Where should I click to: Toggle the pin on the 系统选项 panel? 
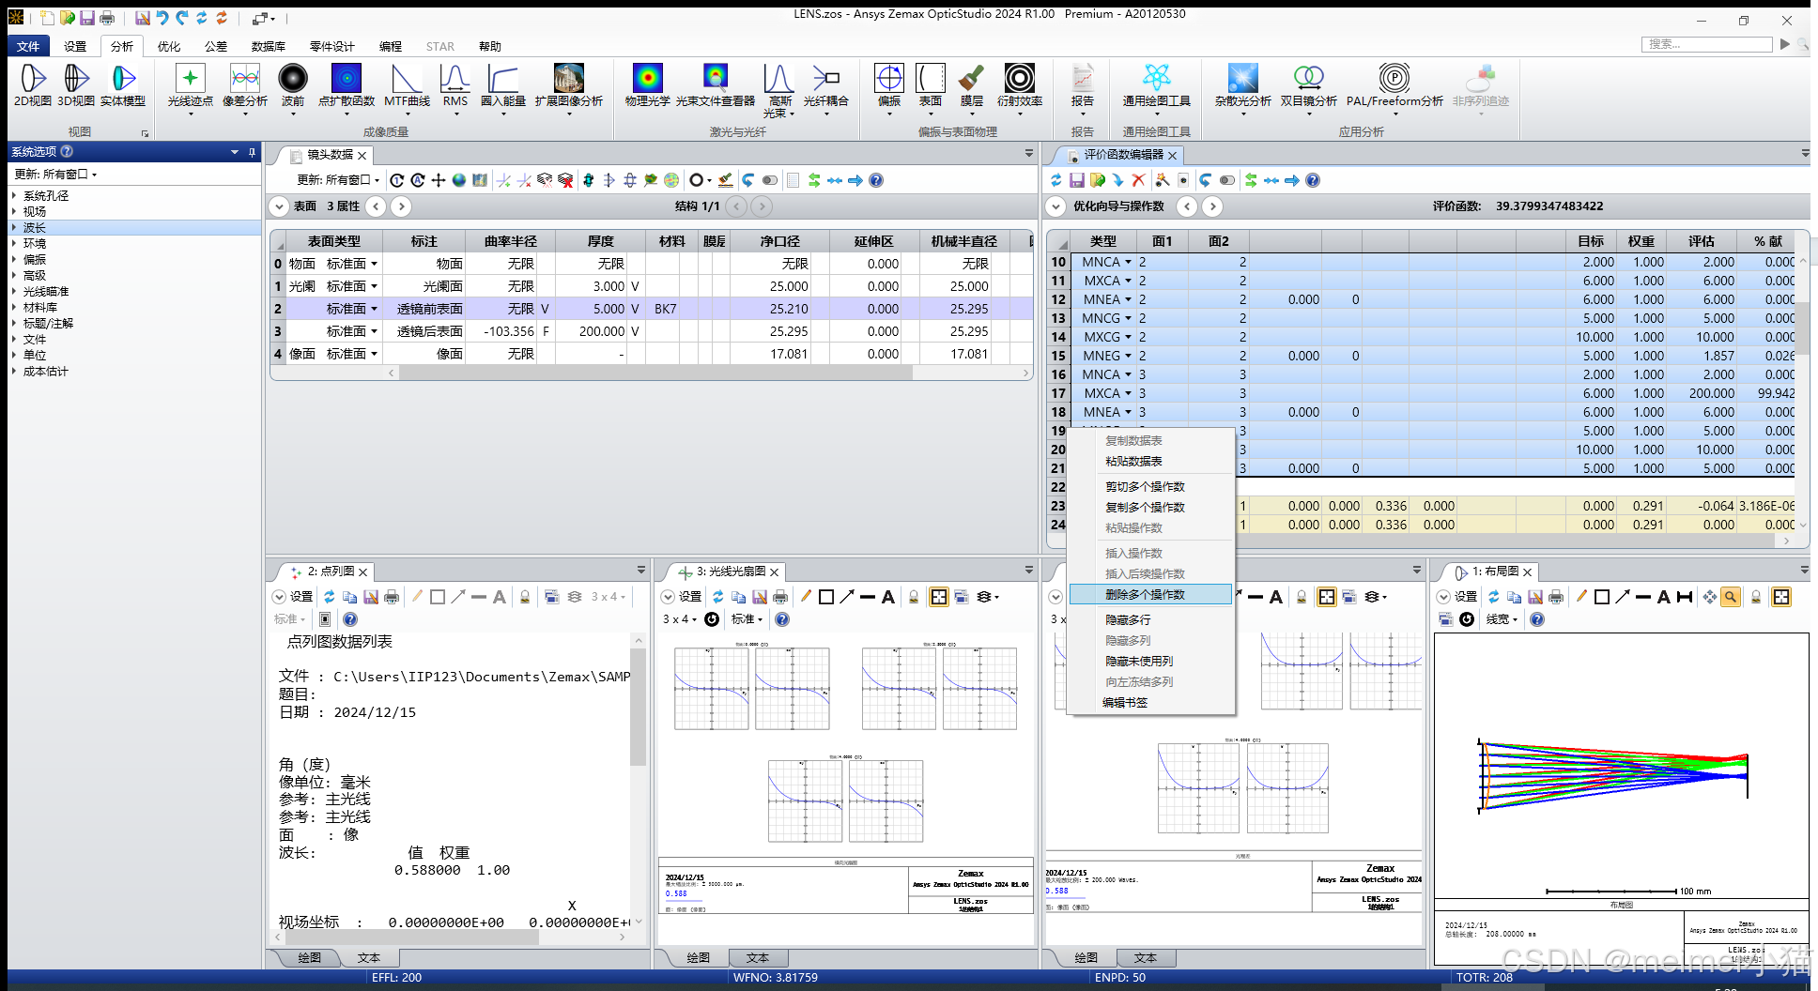252,152
